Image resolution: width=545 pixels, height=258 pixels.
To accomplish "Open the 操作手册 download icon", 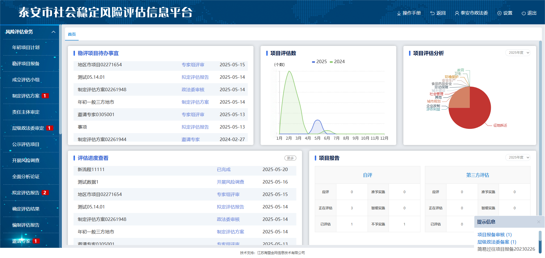I will (399, 13).
